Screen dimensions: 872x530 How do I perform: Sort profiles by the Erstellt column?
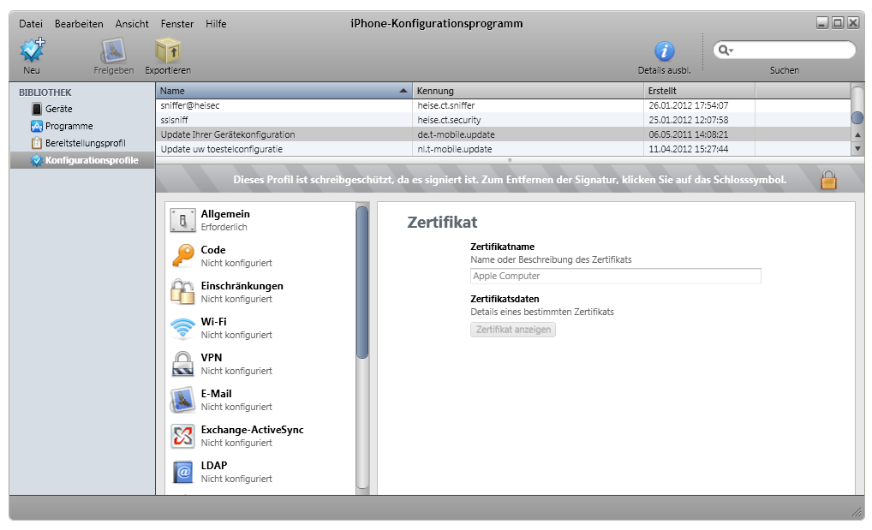point(698,91)
